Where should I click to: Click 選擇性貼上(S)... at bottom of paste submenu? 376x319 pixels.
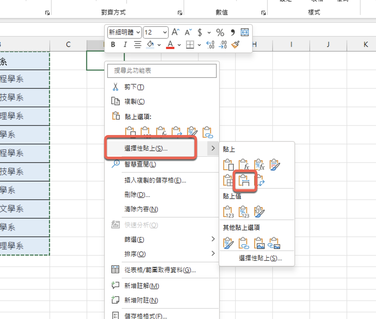pyautogui.click(x=260, y=258)
